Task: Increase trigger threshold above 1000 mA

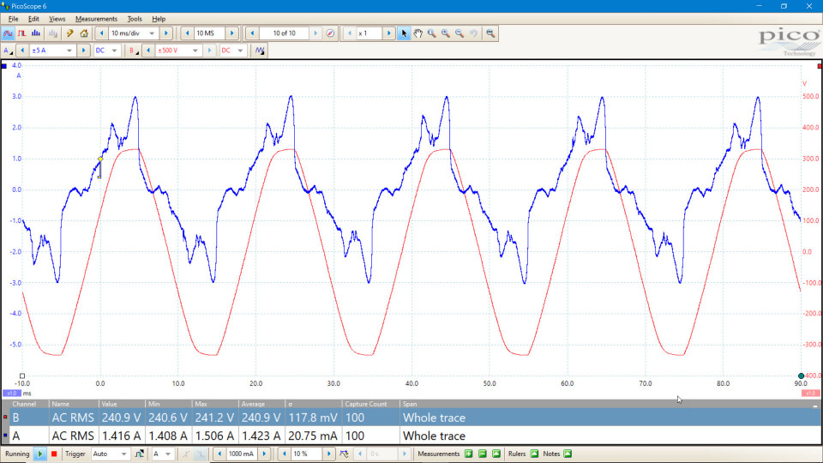Action: 265,454
